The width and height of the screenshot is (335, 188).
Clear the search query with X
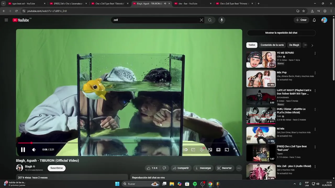pos(202,20)
